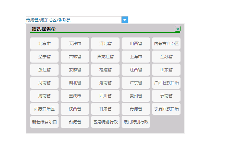Screen dimensions: 236x143
Task: Pick 重庆市
Action: [x=75, y=96]
